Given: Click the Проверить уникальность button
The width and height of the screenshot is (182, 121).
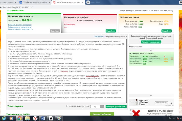Looking at the screenshot, I should coord(116,107).
